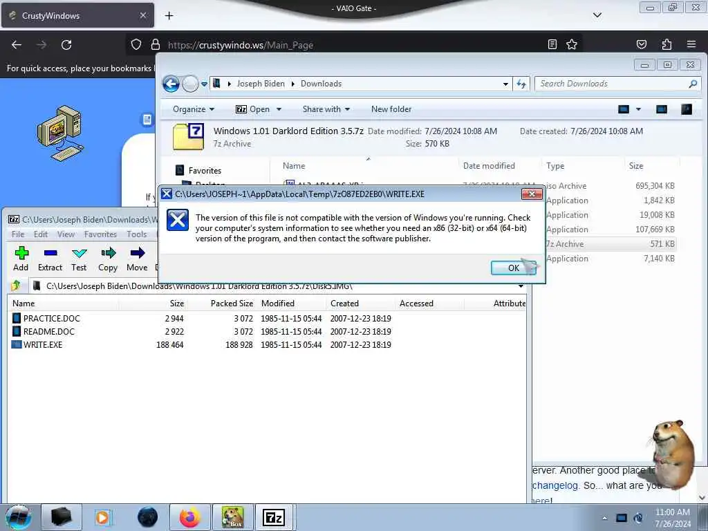Change view icon in Explorer toolbar
The image size is (708, 531).
(x=624, y=109)
